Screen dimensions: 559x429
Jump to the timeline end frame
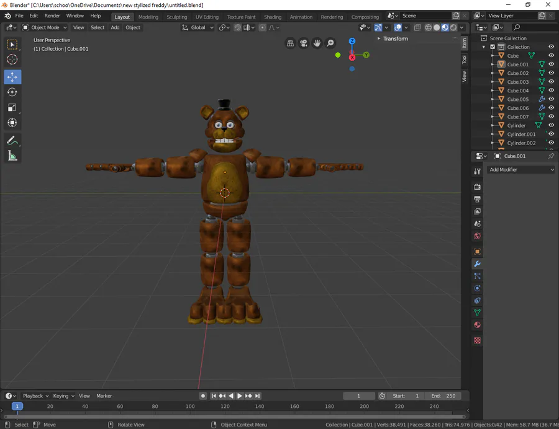pos(257,396)
